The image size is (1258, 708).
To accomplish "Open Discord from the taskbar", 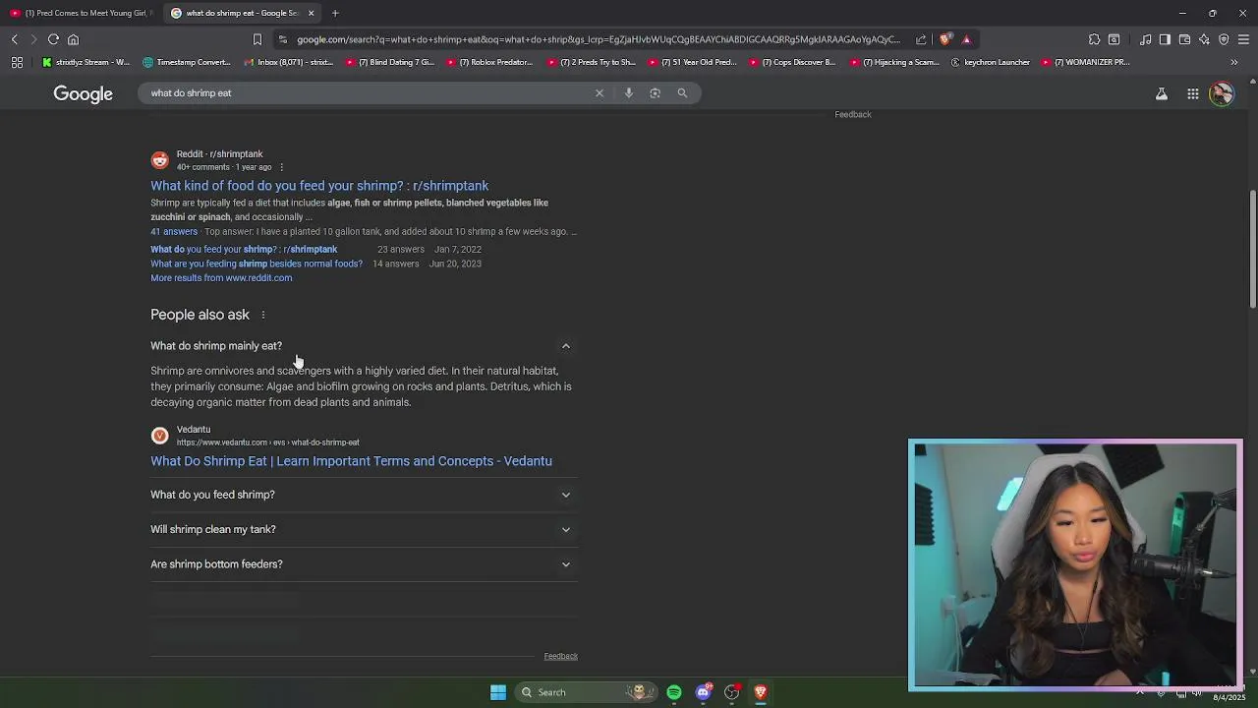I will coord(703,692).
